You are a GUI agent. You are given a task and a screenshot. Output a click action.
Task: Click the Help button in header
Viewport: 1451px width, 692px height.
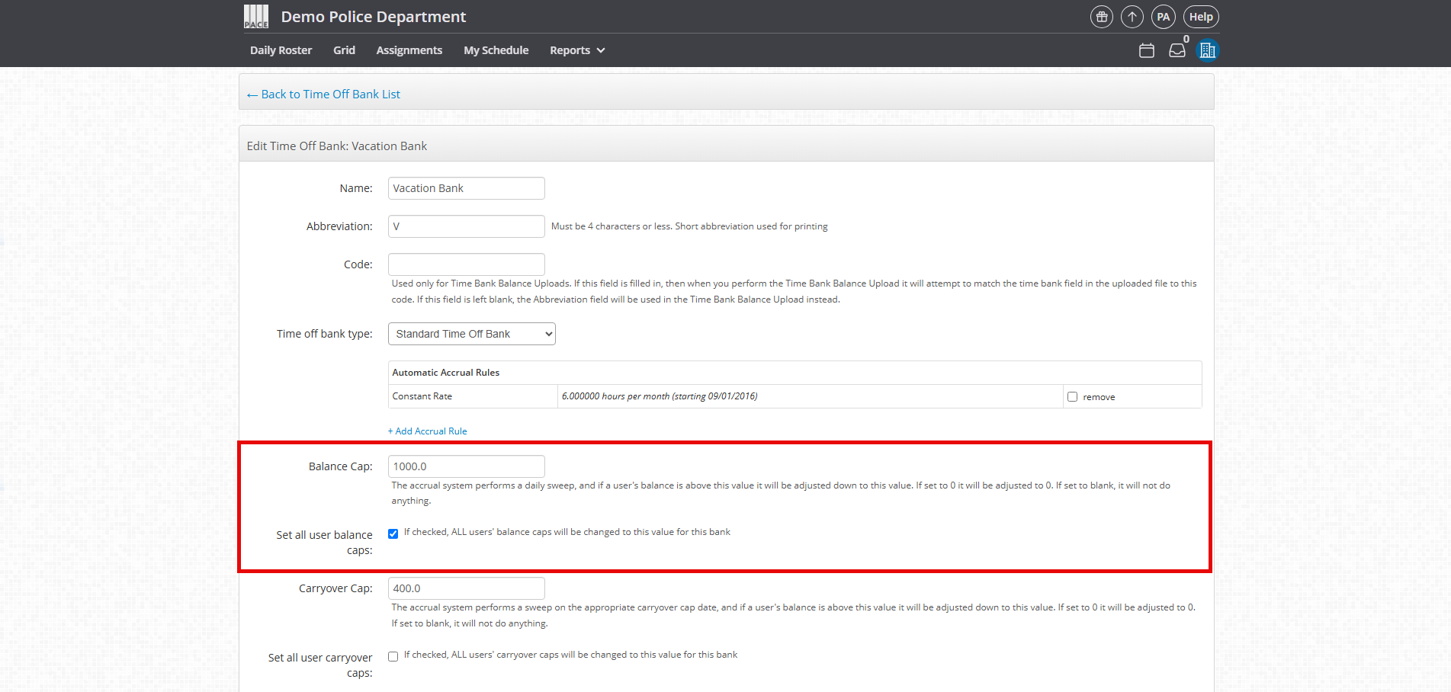pyautogui.click(x=1200, y=17)
